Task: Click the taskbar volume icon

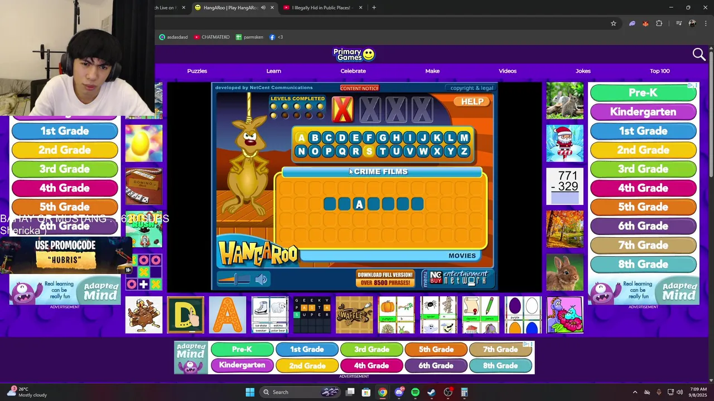Action: tap(679, 392)
